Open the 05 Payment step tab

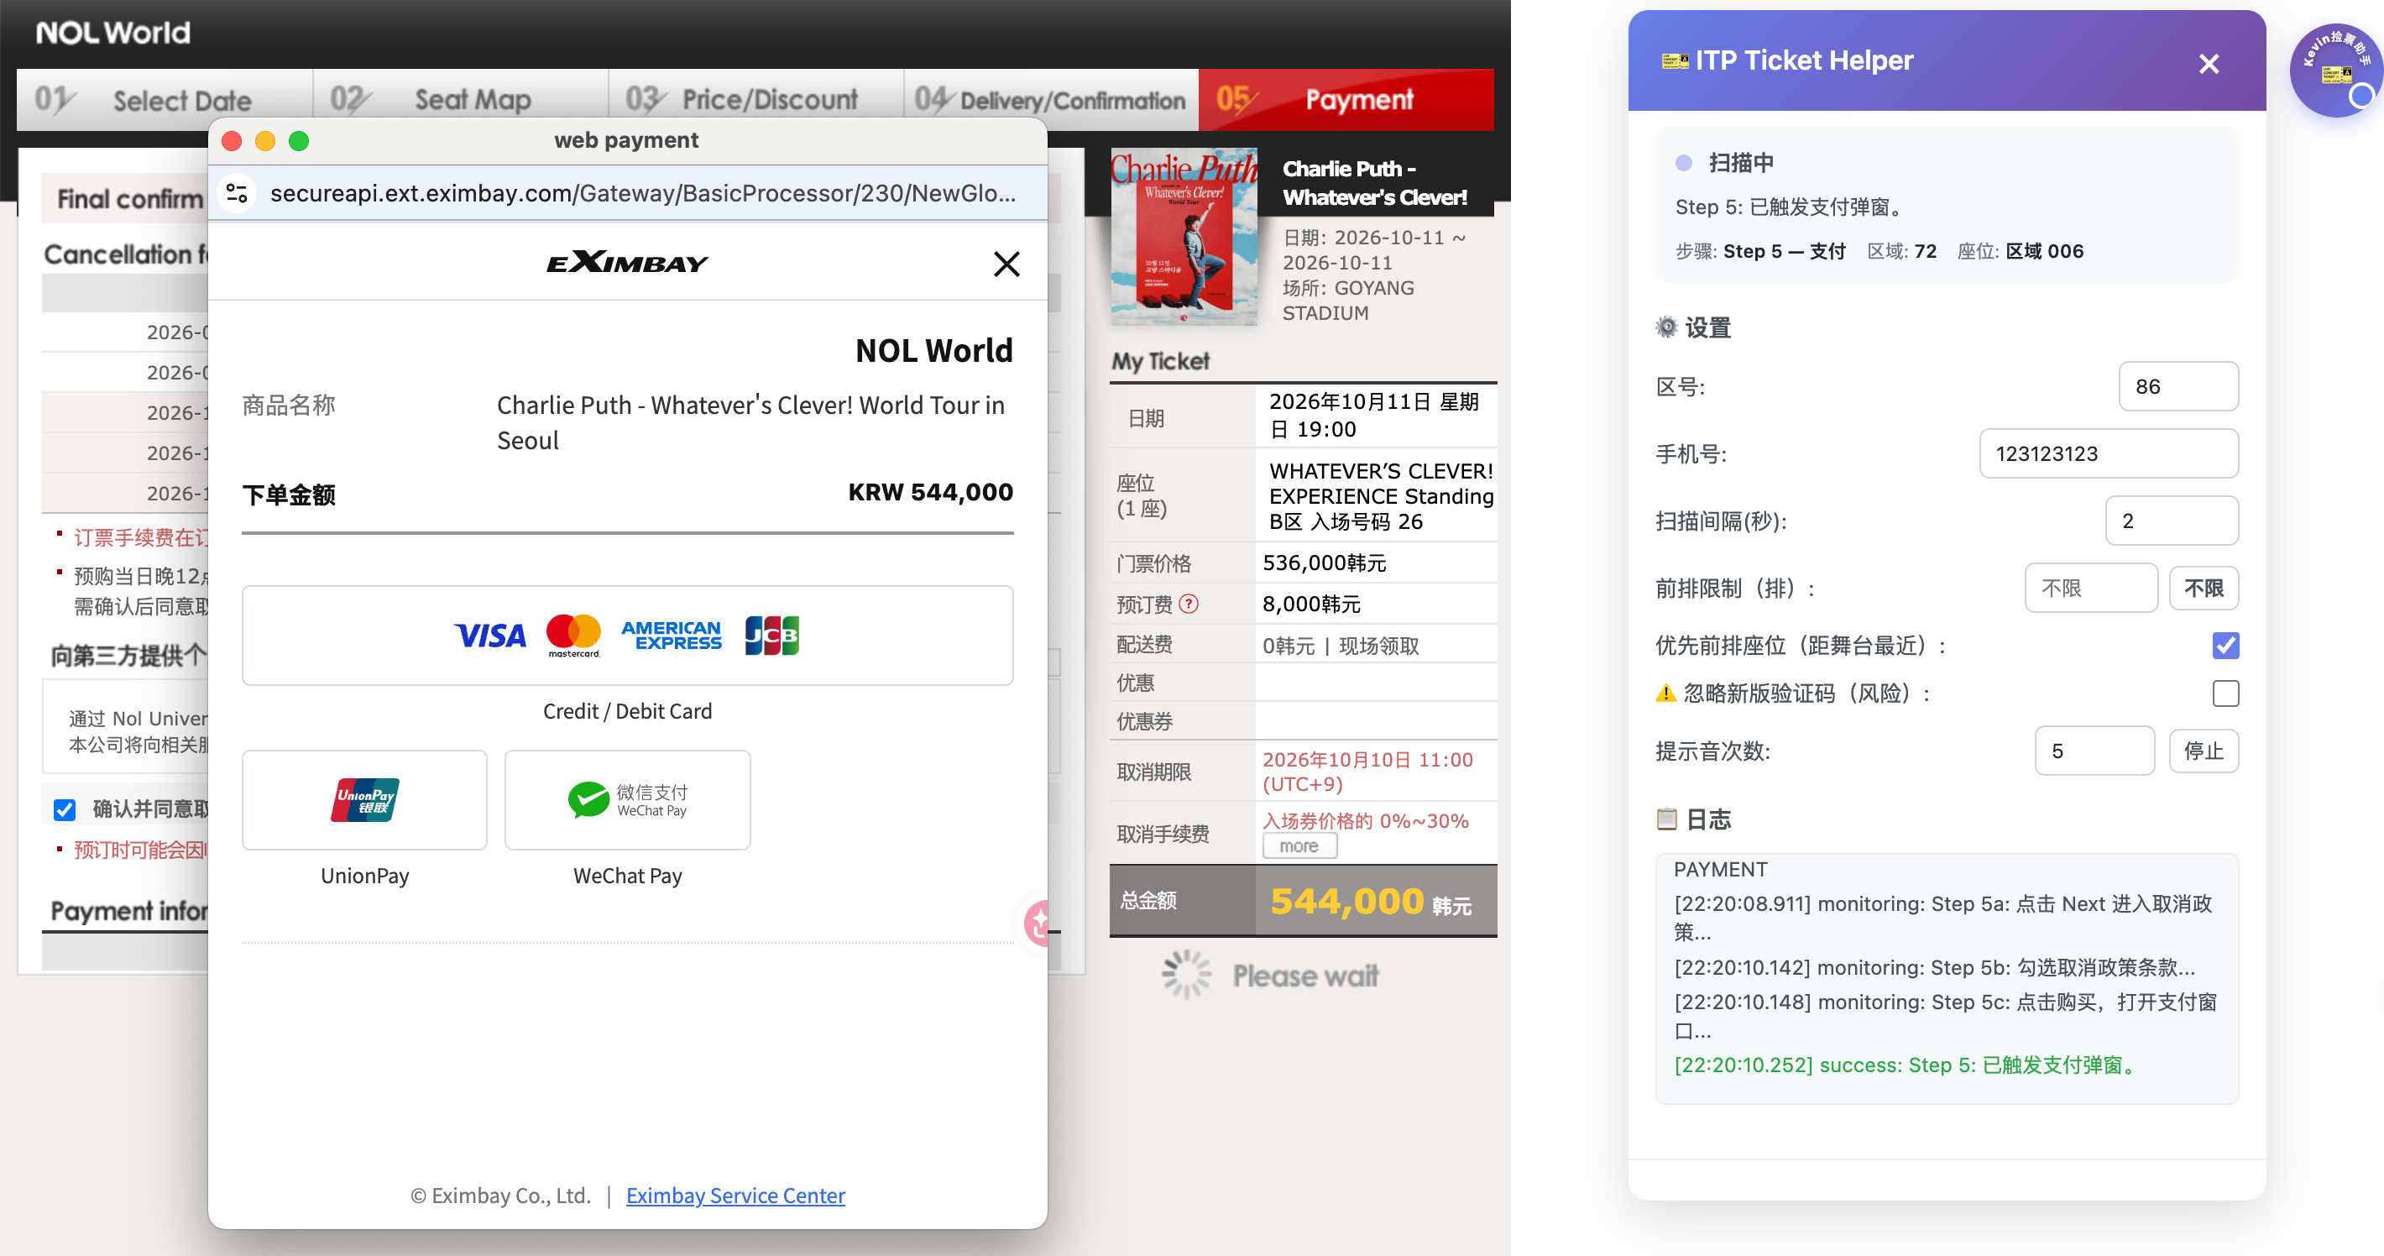click(1346, 99)
